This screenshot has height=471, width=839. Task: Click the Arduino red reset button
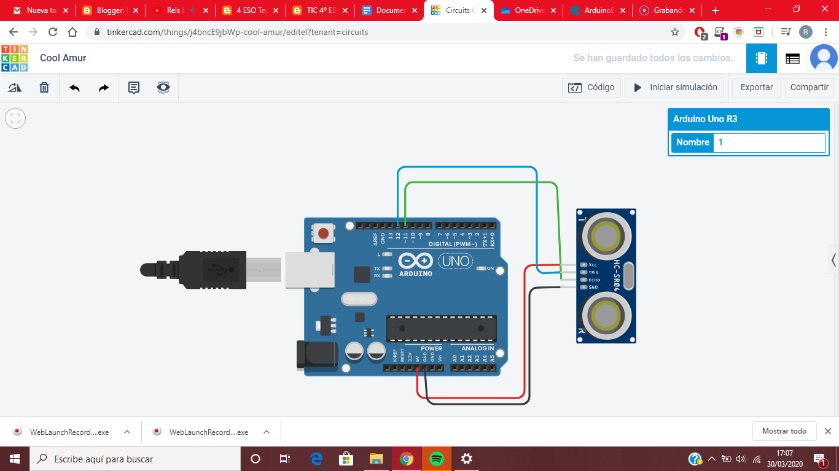(324, 233)
